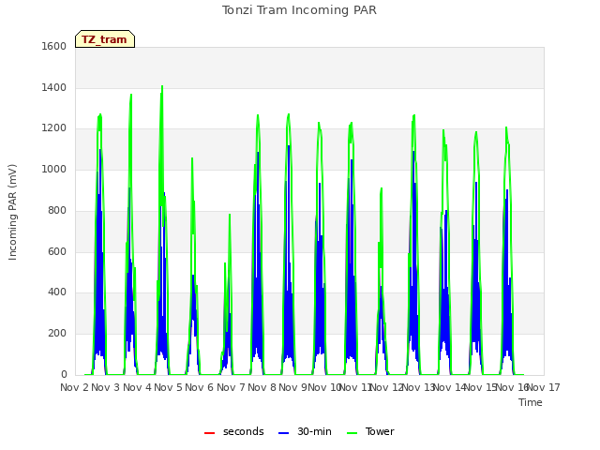Click the 'Nov 4' x-axis tick label
Image resolution: width=600 pixels, height=450 pixels.
pyautogui.click(x=137, y=387)
